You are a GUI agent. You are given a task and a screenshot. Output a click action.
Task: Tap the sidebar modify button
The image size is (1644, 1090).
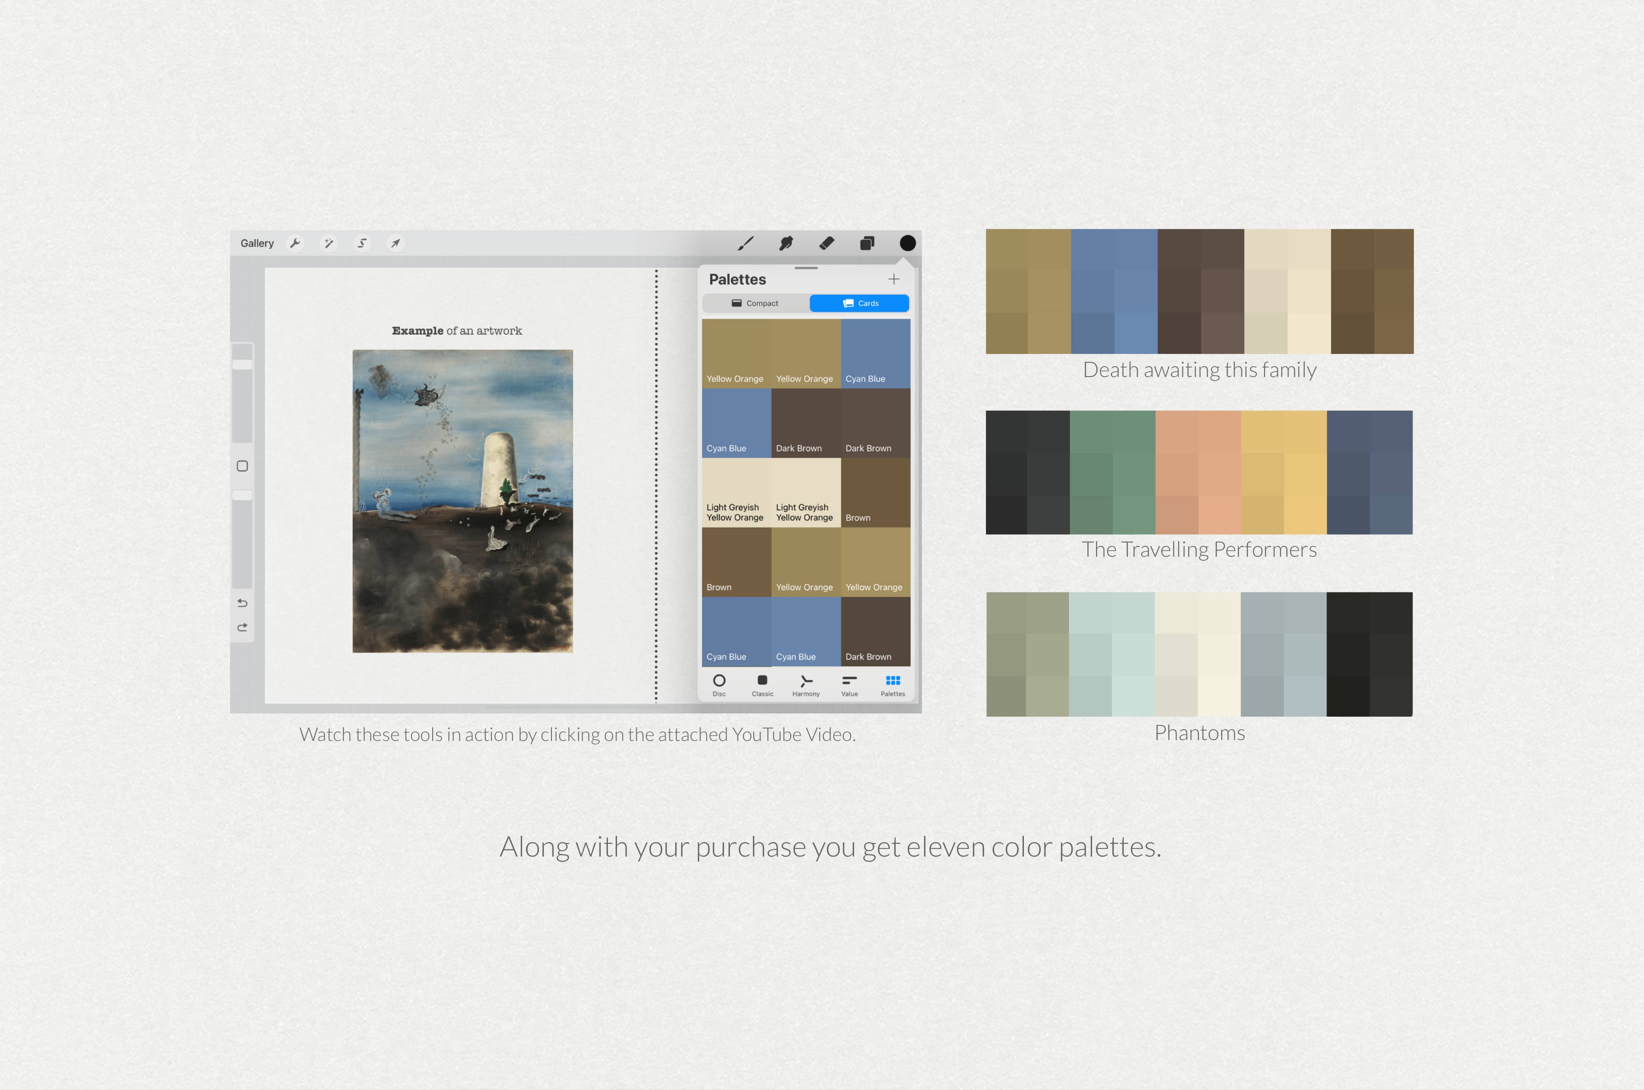(x=242, y=466)
